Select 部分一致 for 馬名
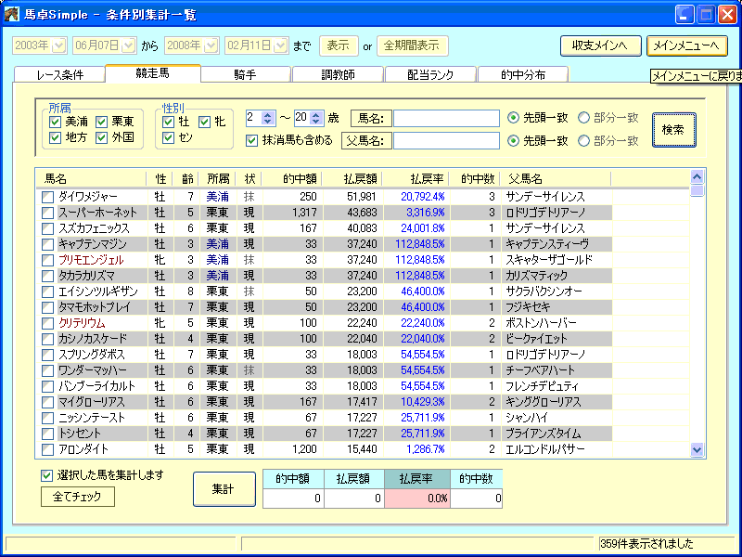Screen dimensions: 742x557 click(x=584, y=118)
